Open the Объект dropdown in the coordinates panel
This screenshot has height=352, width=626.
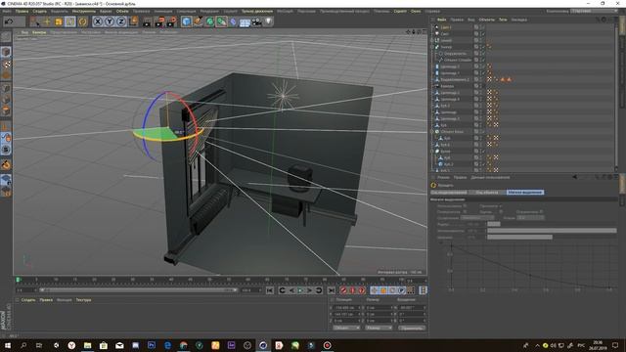346,328
